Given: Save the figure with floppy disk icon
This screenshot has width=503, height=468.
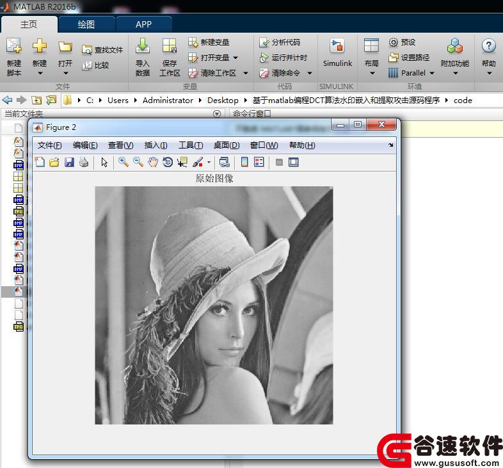Looking at the screenshot, I should (69, 162).
